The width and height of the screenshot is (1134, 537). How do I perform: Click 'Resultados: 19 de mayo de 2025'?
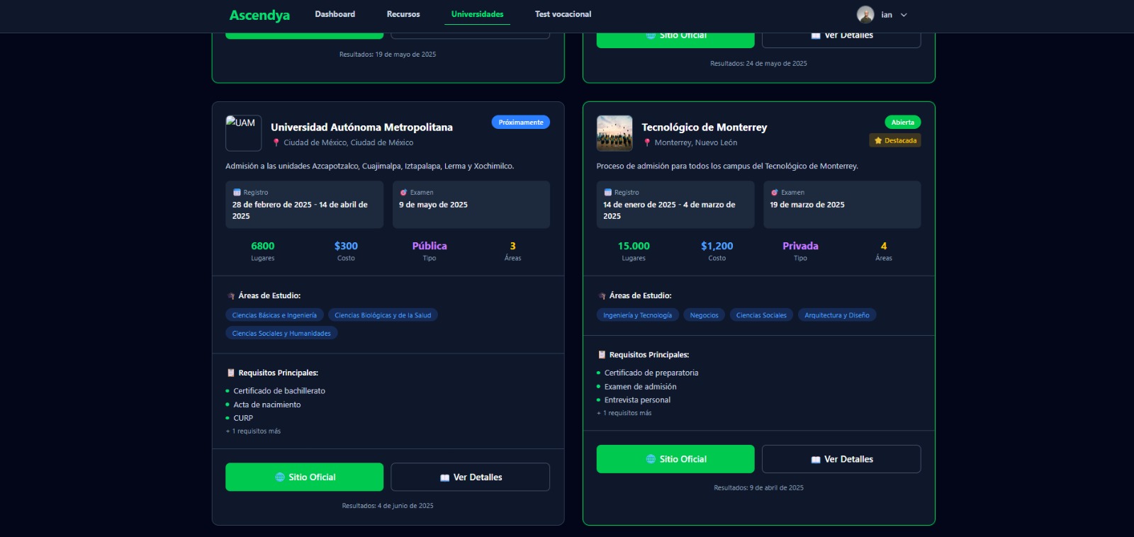388,55
